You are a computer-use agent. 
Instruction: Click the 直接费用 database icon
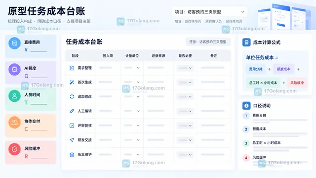(14, 43)
